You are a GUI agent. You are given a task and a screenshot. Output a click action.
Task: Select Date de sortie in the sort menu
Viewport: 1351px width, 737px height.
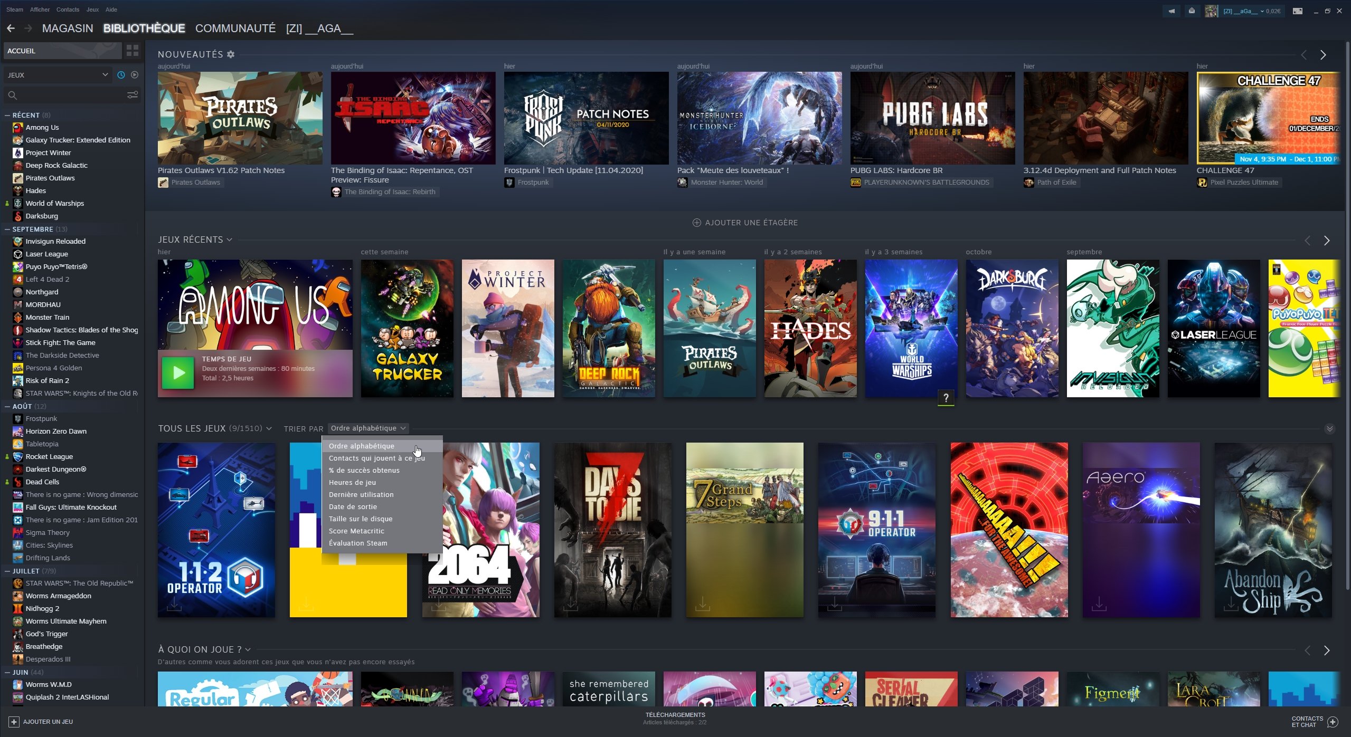click(x=354, y=506)
